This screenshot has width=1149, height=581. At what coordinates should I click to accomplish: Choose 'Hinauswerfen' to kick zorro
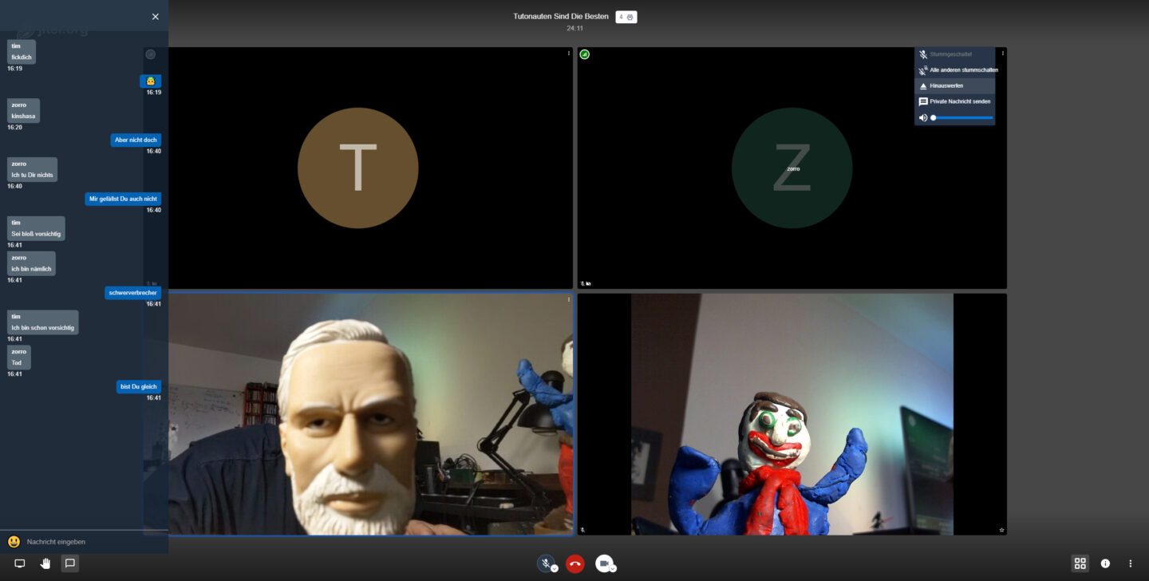click(x=946, y=86)
